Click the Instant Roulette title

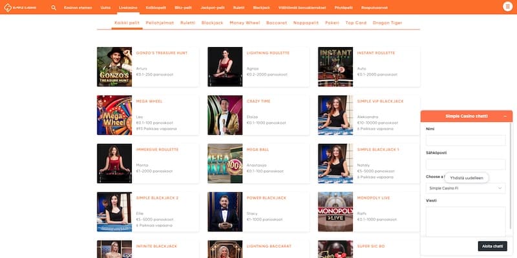click(376, 53)
